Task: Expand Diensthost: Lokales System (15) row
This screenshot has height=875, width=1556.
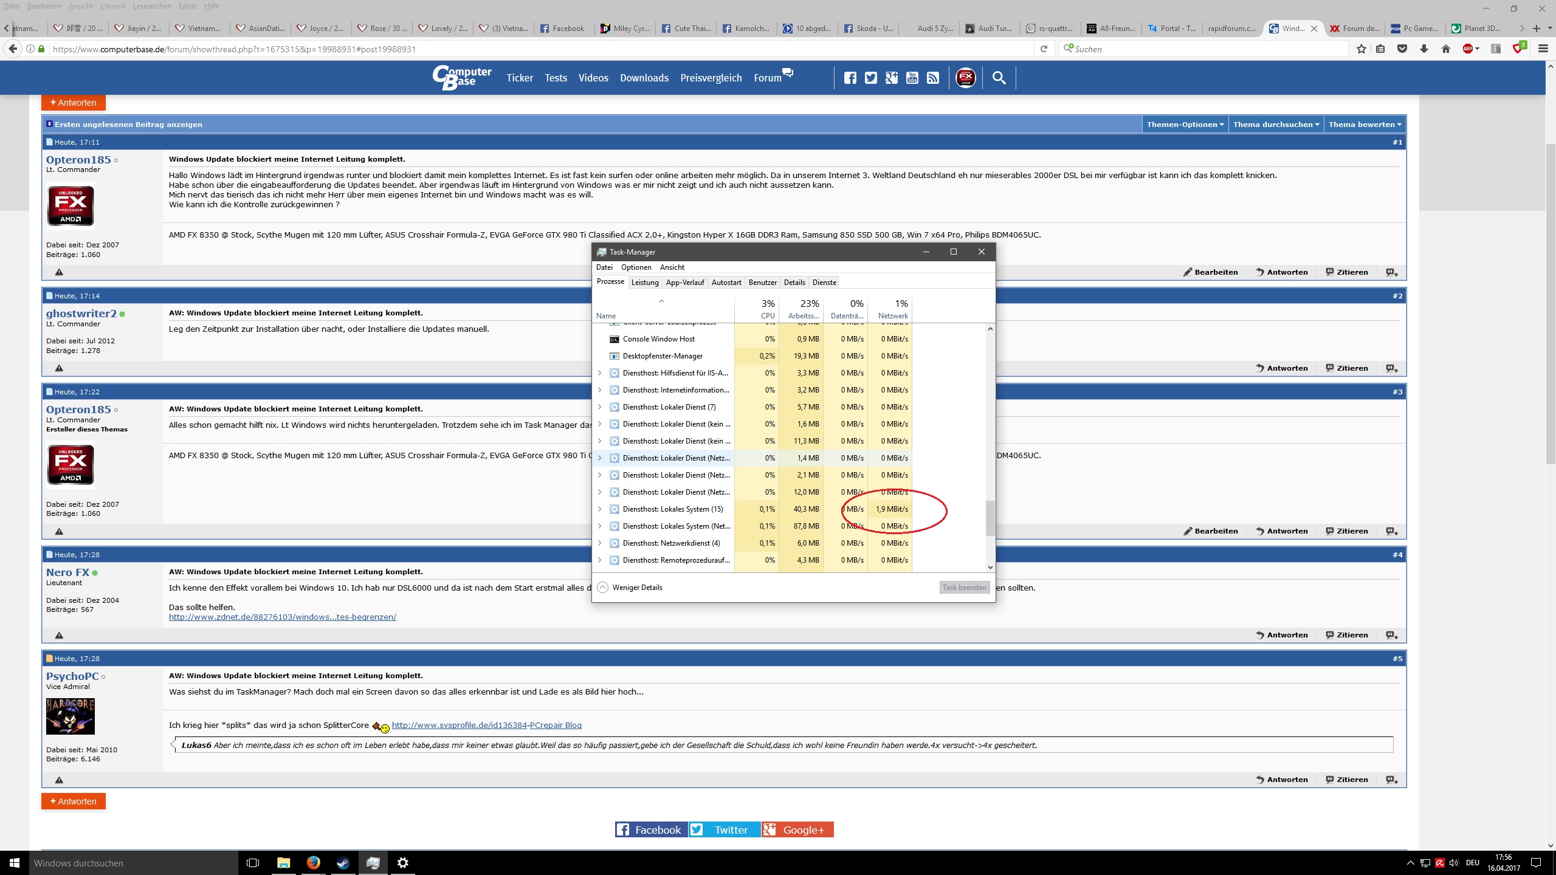Action: 600,509
